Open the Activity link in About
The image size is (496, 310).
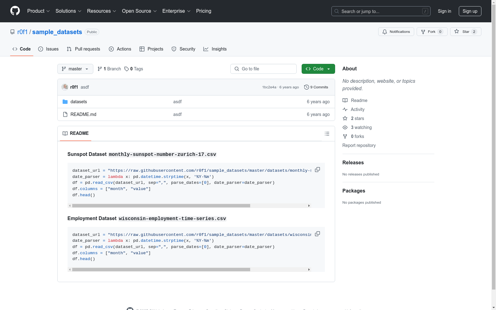pos(354,109)
